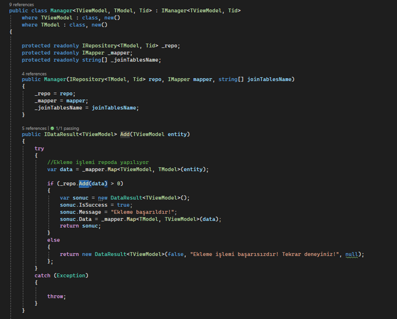Screen dimensions: 397x319
Task: Click _mapper in the protected readonly field declaration
Action: click(x=118, y=53)
